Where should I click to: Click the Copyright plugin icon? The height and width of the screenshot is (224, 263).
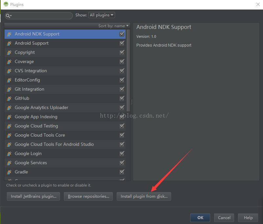click(9, 53)
